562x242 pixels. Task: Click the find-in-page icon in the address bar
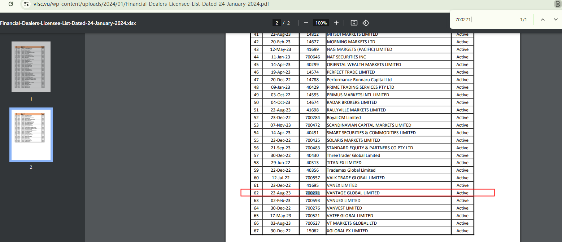coord(558,4)
